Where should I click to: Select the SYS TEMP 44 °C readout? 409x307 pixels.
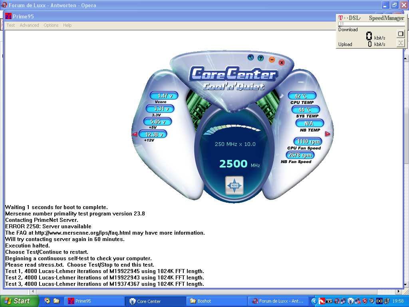coord(306,110)
